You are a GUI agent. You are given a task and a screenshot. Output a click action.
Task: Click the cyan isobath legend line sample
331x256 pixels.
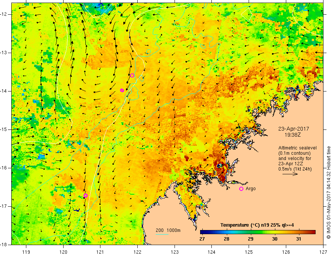[162, 235]
